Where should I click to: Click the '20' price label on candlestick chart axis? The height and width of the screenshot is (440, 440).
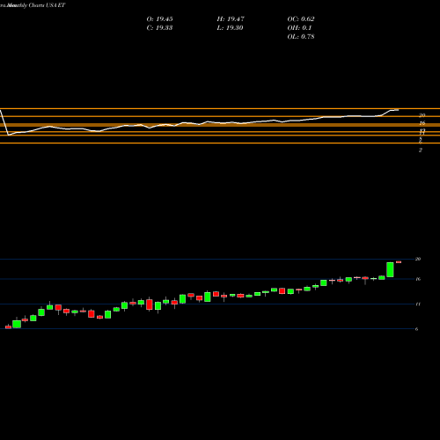click(418, 259)
